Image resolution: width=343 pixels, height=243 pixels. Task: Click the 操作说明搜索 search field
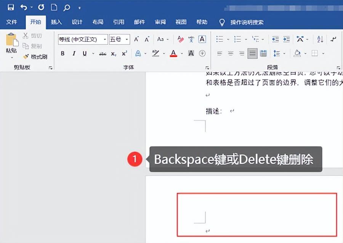tap(248, 22)
